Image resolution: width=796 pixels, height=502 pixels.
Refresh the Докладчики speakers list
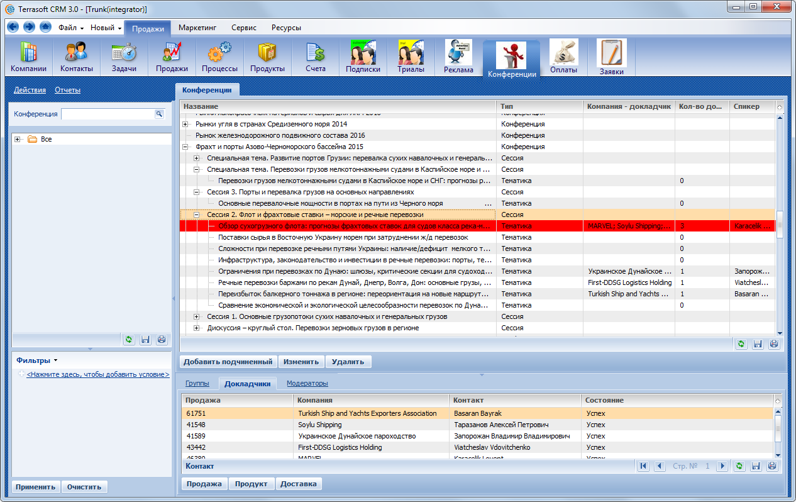pyautogui.click(x=740, y=466)
